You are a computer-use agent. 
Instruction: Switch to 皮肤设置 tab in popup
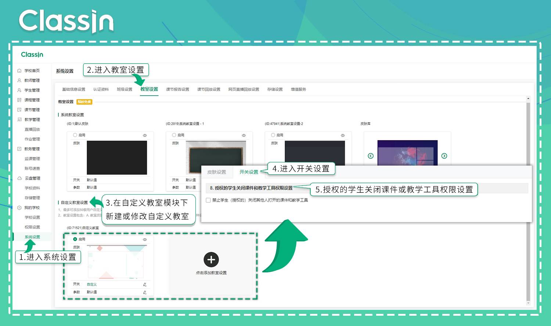[x=217, y=172]
